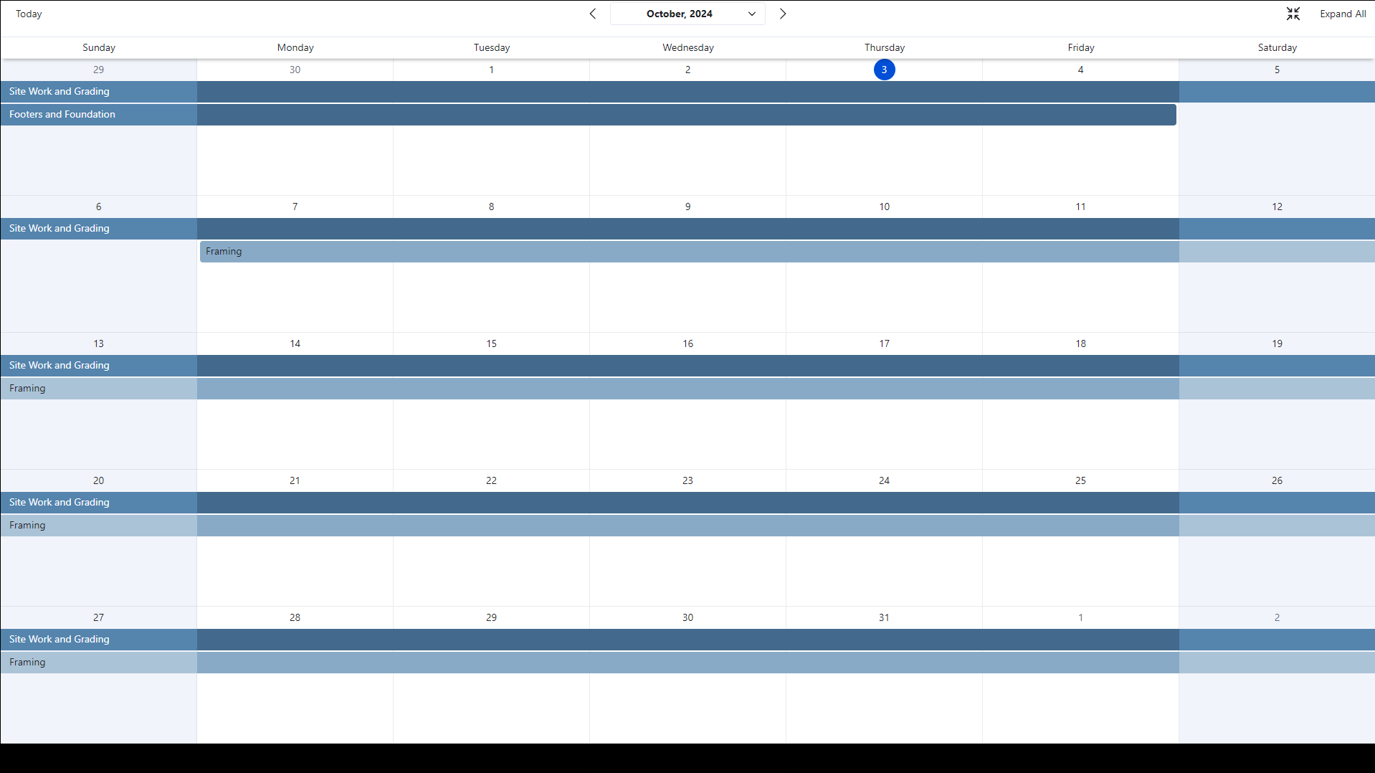Click the Saturday column header
Screen dimensions: 1375x773
click(1278, 47)
